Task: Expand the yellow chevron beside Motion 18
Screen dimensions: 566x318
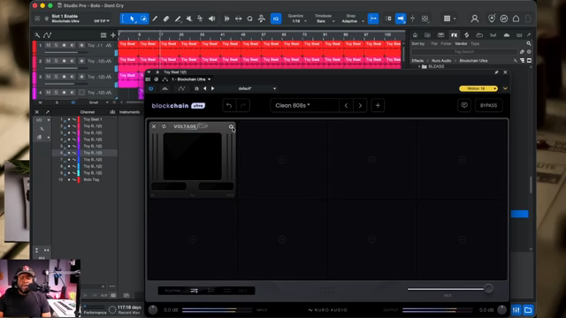Action: pos(505,88)
